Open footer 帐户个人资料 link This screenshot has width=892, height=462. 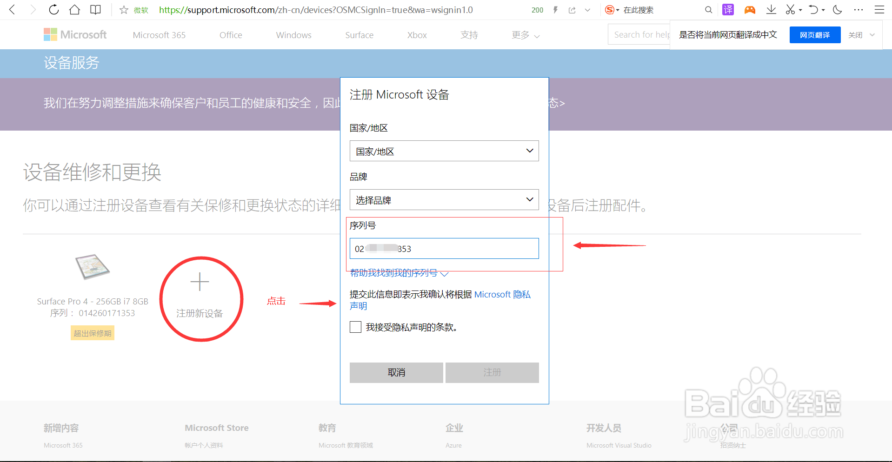tap(204, 445)
